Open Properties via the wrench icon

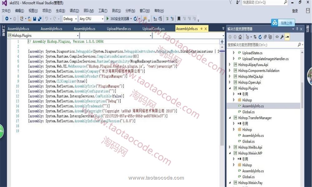coord(282,37)
